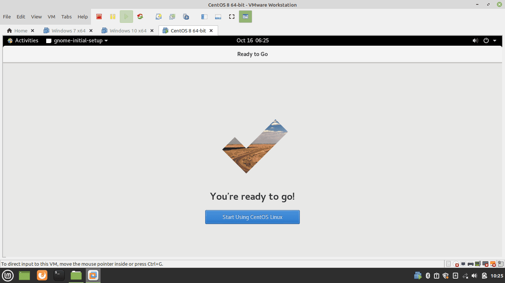Screen dimensions: 505x283
Task: Click the host volume tray icon
Action: click(x=474, y=276)
